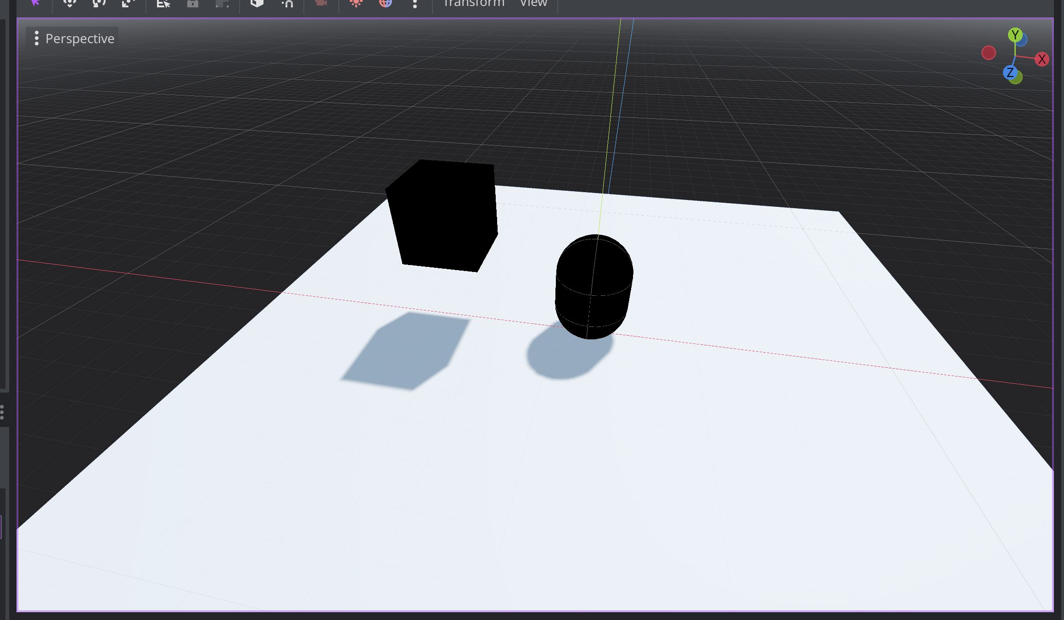The width and height of the screenshot is (1064, 620).
Task: Lock the selected node
Action: pos(193,3)
